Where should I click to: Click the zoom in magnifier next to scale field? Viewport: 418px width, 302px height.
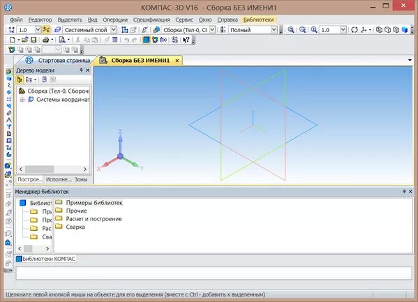(314, 30)
